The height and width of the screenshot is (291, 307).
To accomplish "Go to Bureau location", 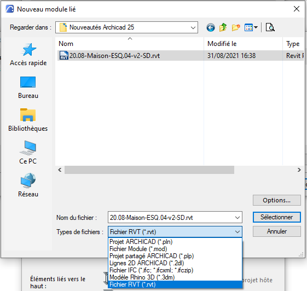I will (x=28, y=88).
